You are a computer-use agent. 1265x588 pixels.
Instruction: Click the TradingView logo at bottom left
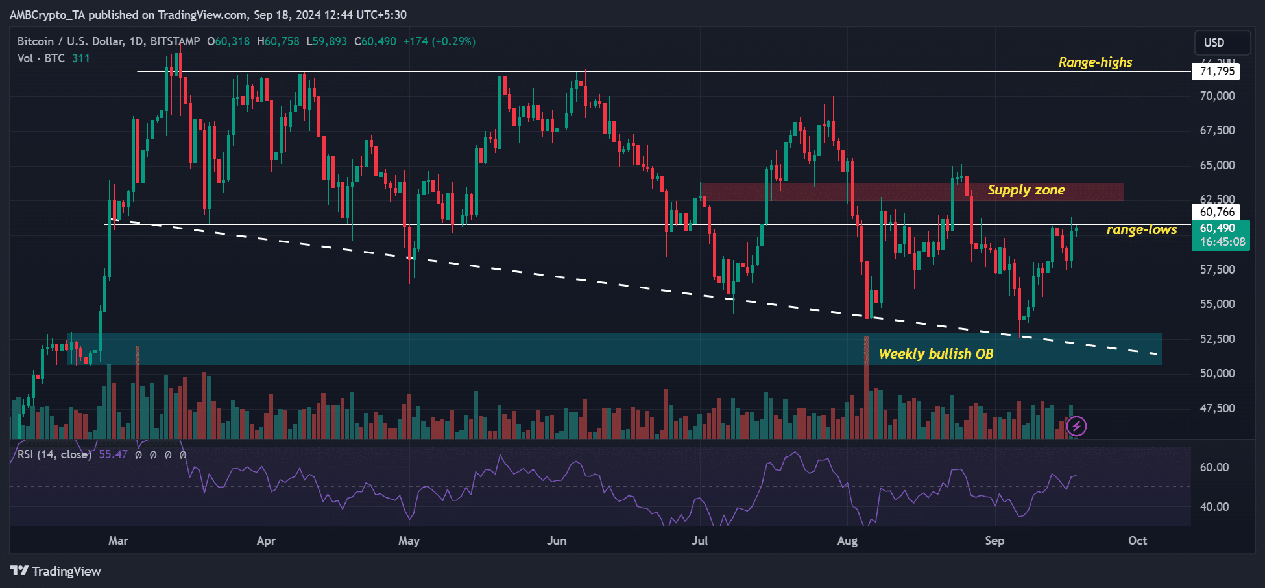56,571
